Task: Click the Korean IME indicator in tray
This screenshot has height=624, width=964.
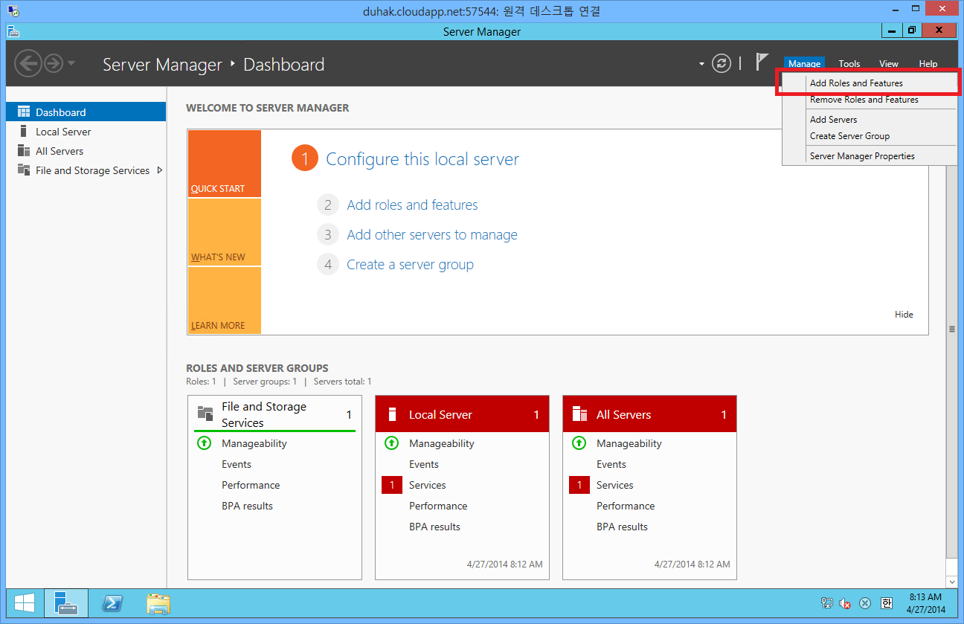Action: 886,603
